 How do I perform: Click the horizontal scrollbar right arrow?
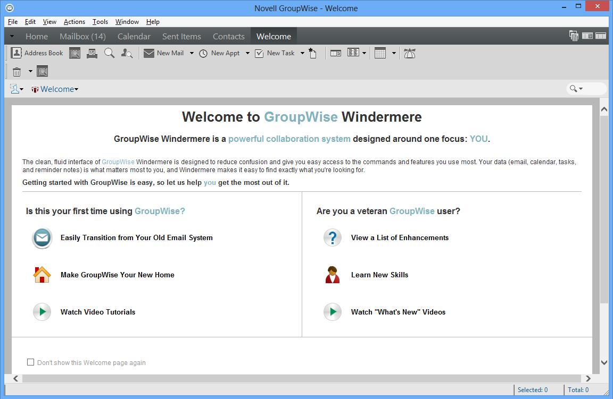[588, 378]
